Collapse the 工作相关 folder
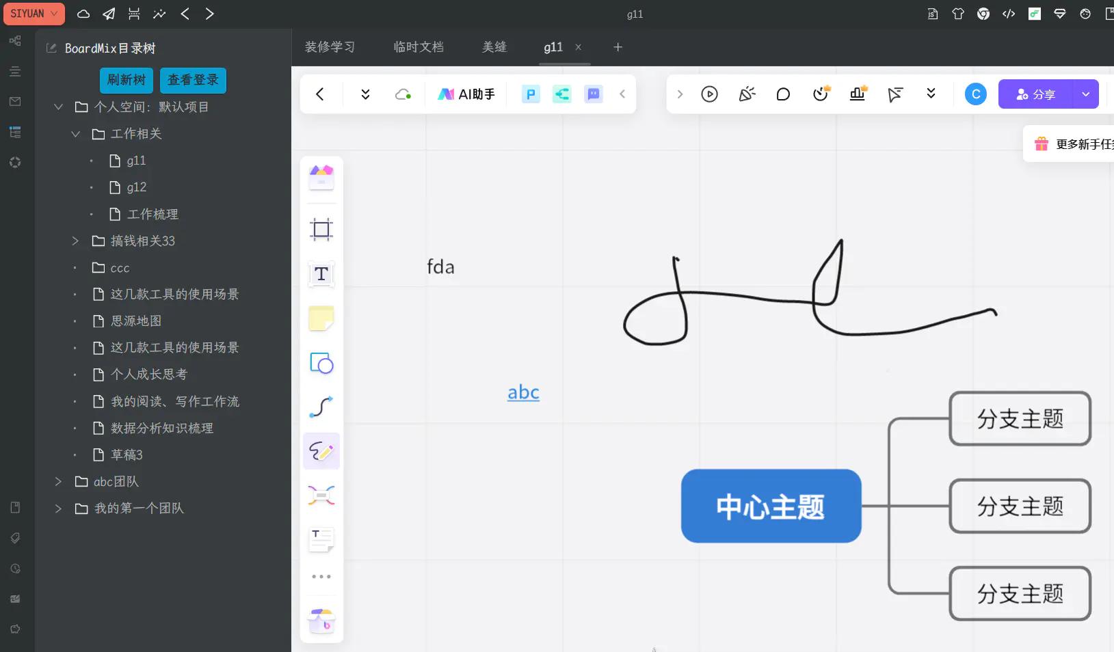 coord(75,134)
